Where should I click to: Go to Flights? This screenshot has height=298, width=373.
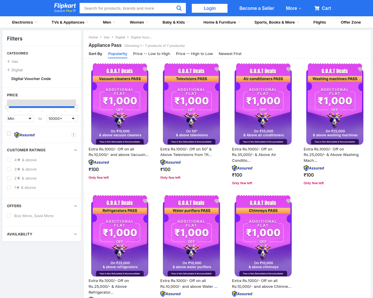[320, 22]
